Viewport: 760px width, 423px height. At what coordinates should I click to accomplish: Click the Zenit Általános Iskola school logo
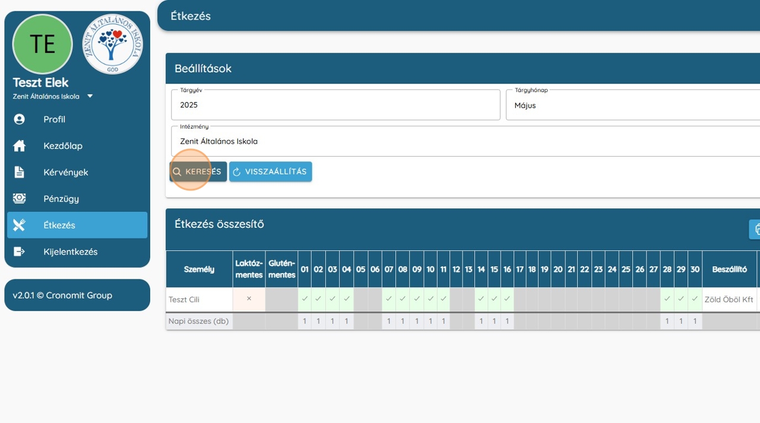[112, 44]
